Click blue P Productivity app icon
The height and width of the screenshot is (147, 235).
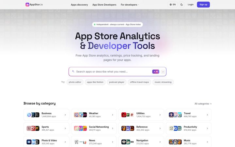pyautogui.click(x=175, y=128)
